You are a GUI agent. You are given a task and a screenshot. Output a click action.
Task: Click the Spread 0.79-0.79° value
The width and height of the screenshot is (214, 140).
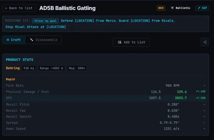click(x=169, y=123)
